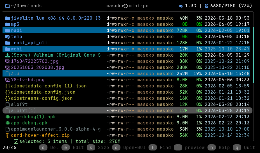Click the 668G/915G (73%) disk usage text
This screenshot has width=260, height=153.
point(231,6)
